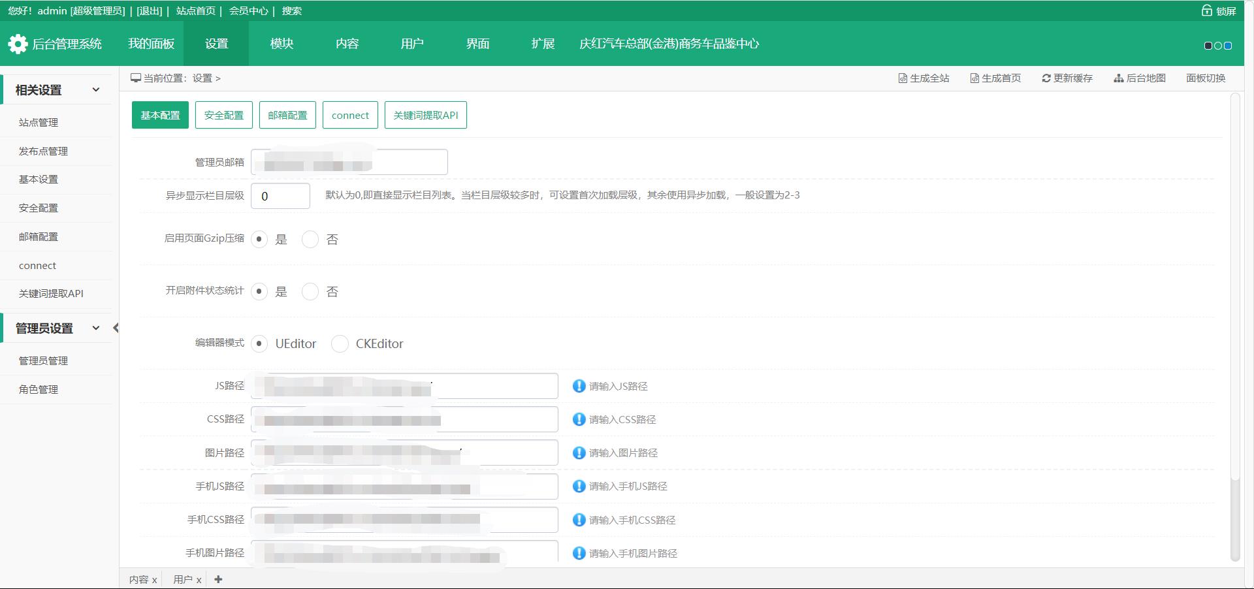
Task: Open the 界面 top menu
Action: (x=477, y=44)
